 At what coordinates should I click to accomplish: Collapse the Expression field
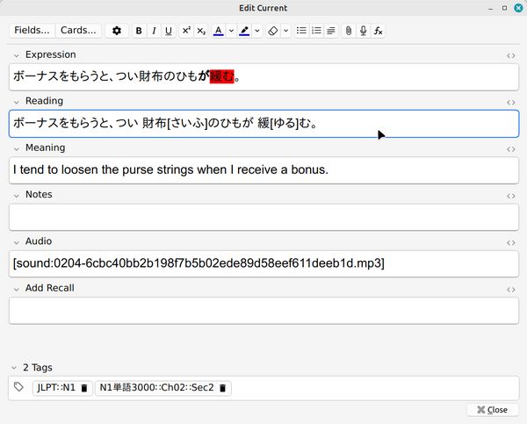point(16,55)
